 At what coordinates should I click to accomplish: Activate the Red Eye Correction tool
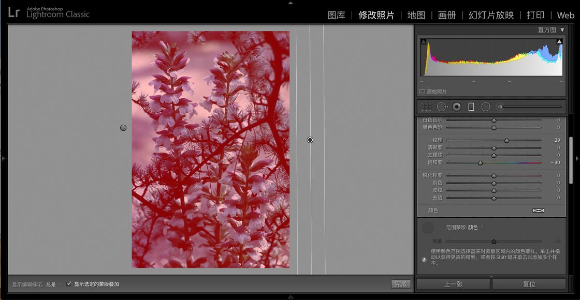[456, 107]
